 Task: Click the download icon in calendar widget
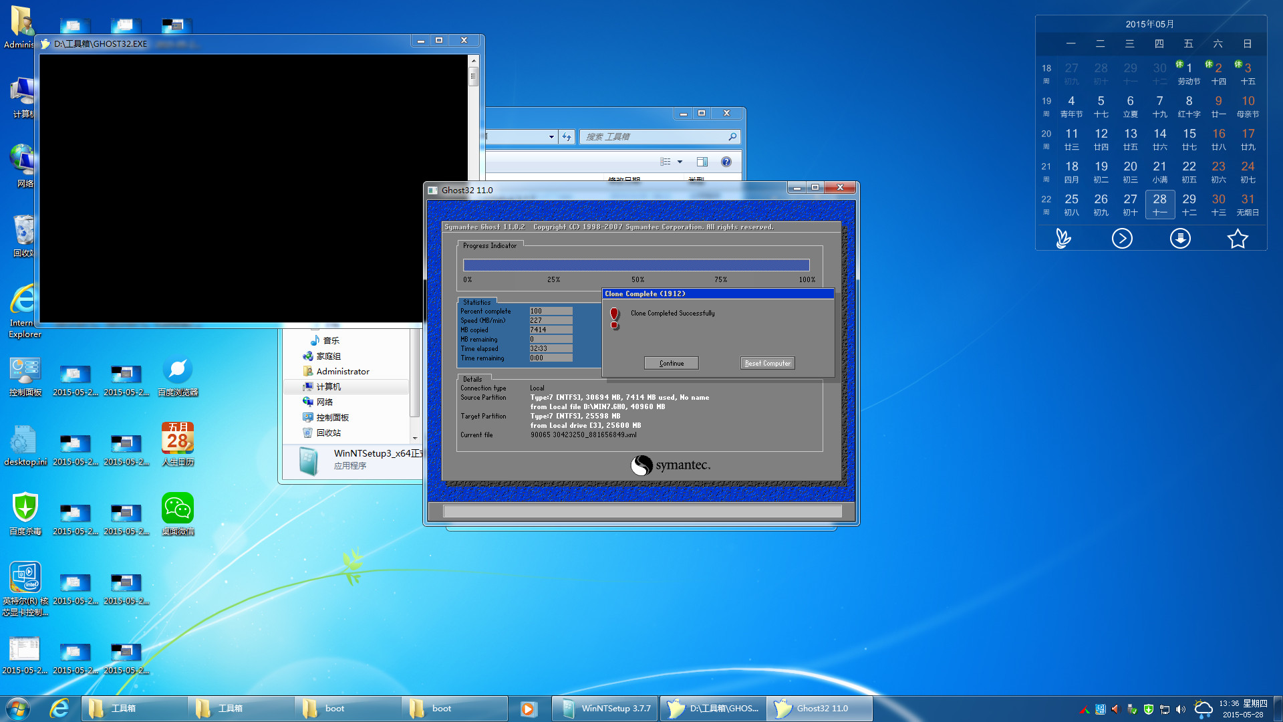[x=1180, y=238]
